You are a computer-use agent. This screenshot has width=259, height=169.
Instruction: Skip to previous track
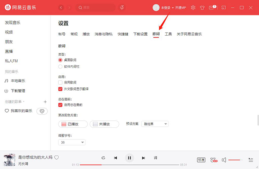[x=115, y=158]
